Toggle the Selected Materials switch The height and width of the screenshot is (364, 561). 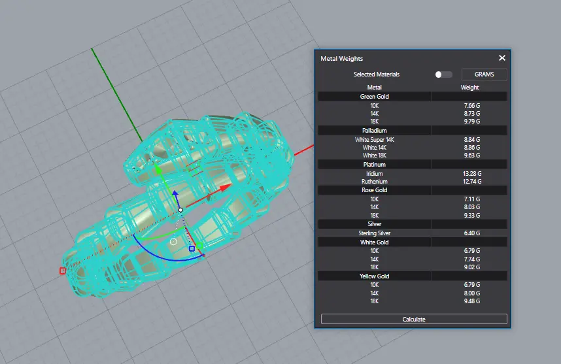443,74
